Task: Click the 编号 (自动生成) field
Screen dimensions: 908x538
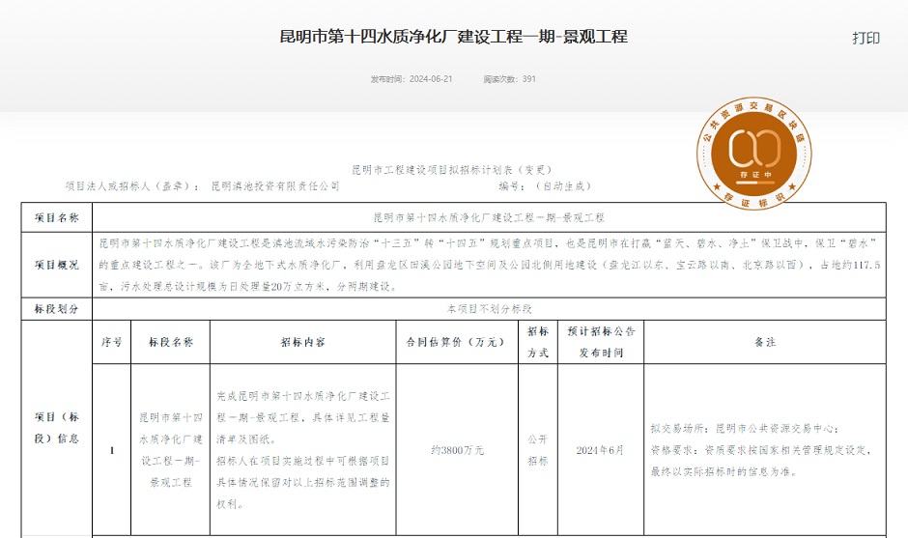Action: coord(544,185)
